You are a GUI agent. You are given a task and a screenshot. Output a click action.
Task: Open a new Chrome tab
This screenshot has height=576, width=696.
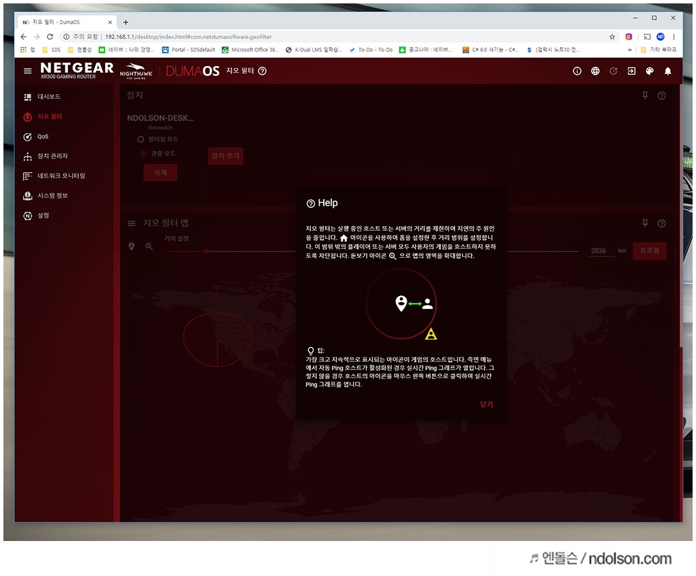(x=126, y=22)
